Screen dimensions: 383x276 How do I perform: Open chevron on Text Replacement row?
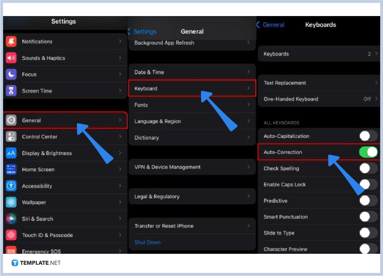(377, 83)
